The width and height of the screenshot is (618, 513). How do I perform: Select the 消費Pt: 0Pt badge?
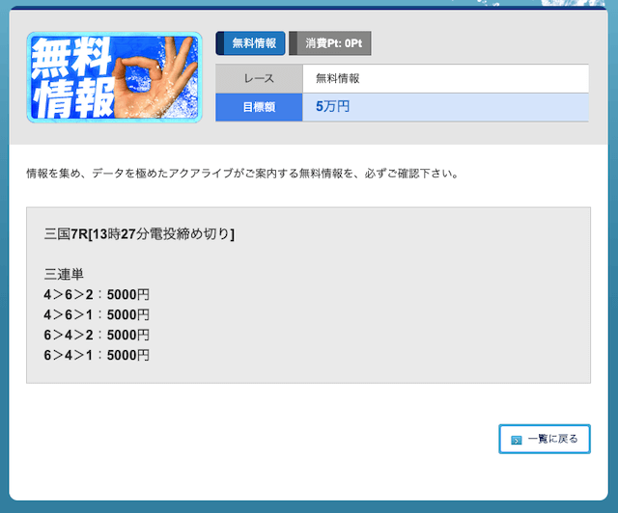click(331, 43)
